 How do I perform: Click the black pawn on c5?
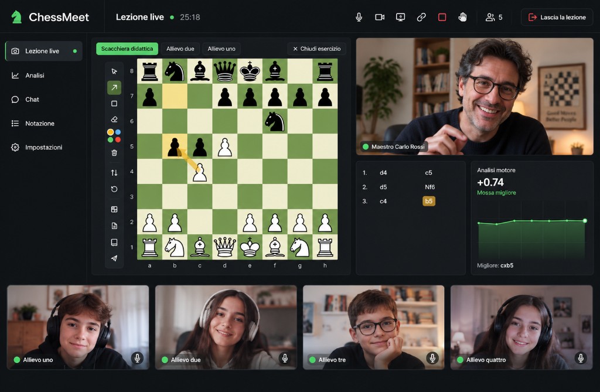click(200, 146)
